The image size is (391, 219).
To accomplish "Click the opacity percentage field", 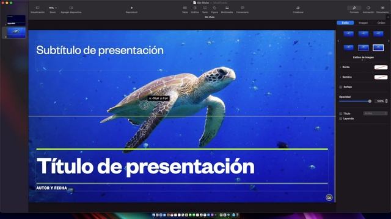I will [x=380, y=101].
